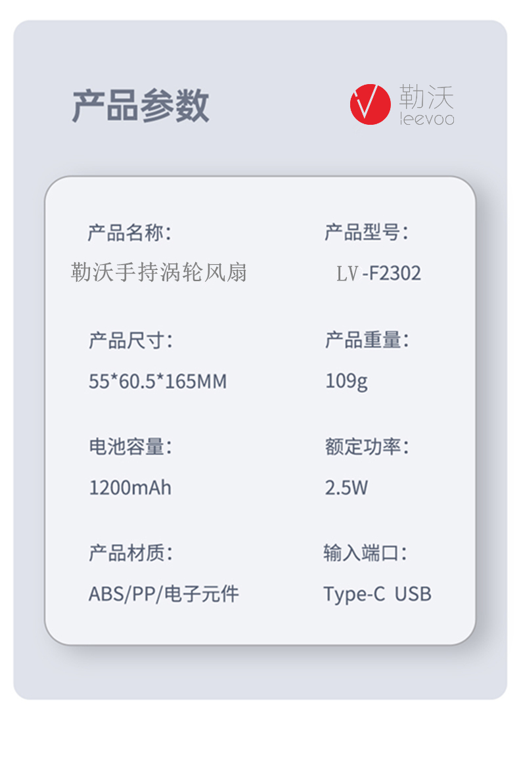
Task: Select the 产品尺寸 label
Action: click(130, 340)
